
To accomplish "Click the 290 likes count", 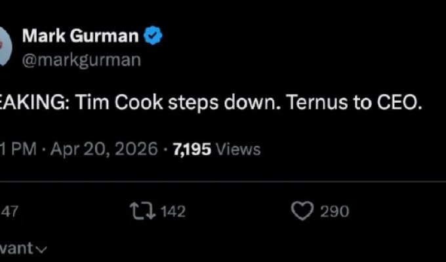I will point(335,212).
